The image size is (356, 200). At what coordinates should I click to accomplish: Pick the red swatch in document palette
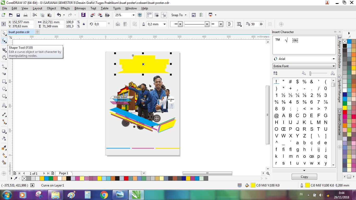point(126,178)
